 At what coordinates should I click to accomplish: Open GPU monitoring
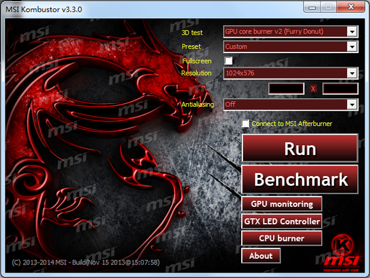[282, 204]
